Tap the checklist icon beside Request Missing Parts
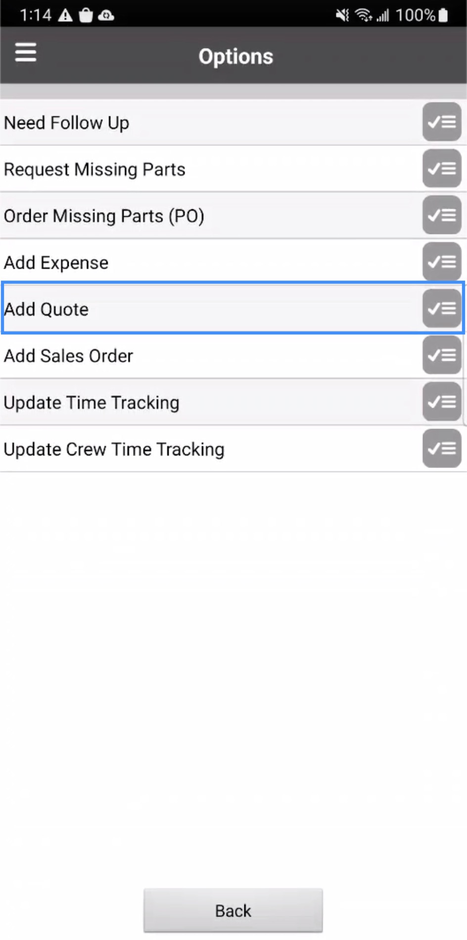The height and width of the screenshot is (940, 467). (x=442, y=169)
